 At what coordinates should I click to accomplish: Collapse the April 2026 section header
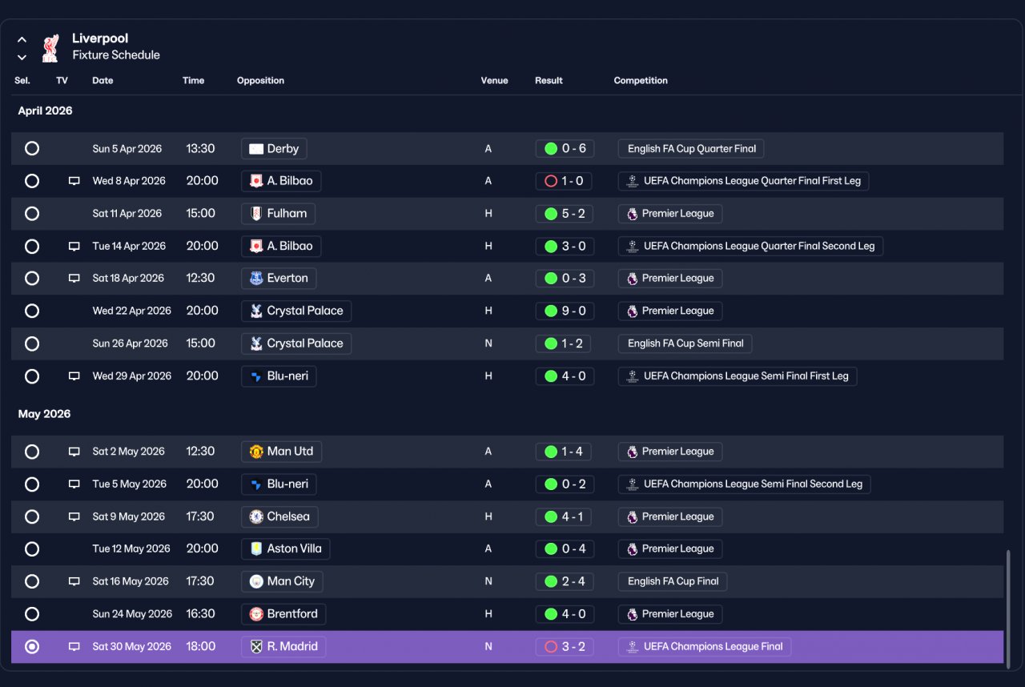pos(45,110)
